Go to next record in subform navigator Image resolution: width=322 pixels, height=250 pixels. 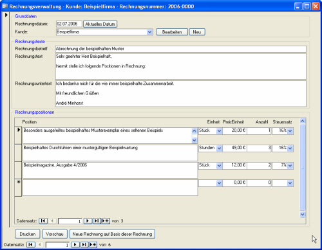point(88,220)
